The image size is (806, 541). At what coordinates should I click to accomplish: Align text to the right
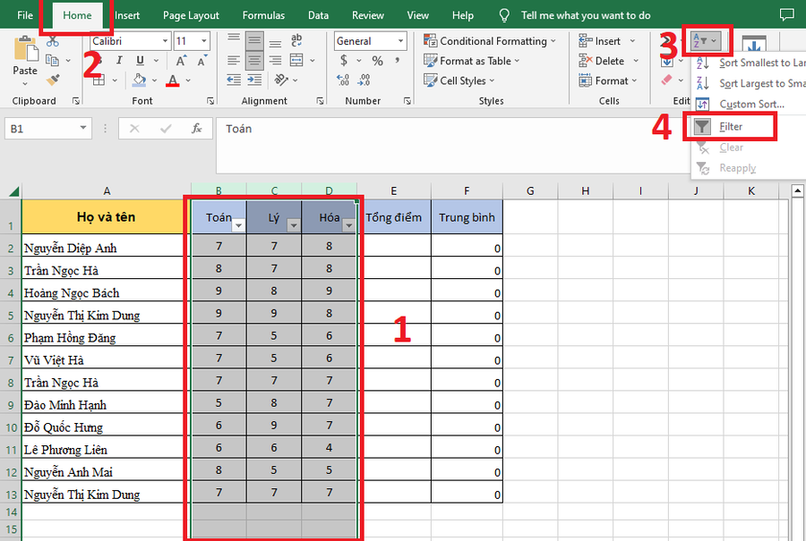pyautogui.click(x=275, y=61)
